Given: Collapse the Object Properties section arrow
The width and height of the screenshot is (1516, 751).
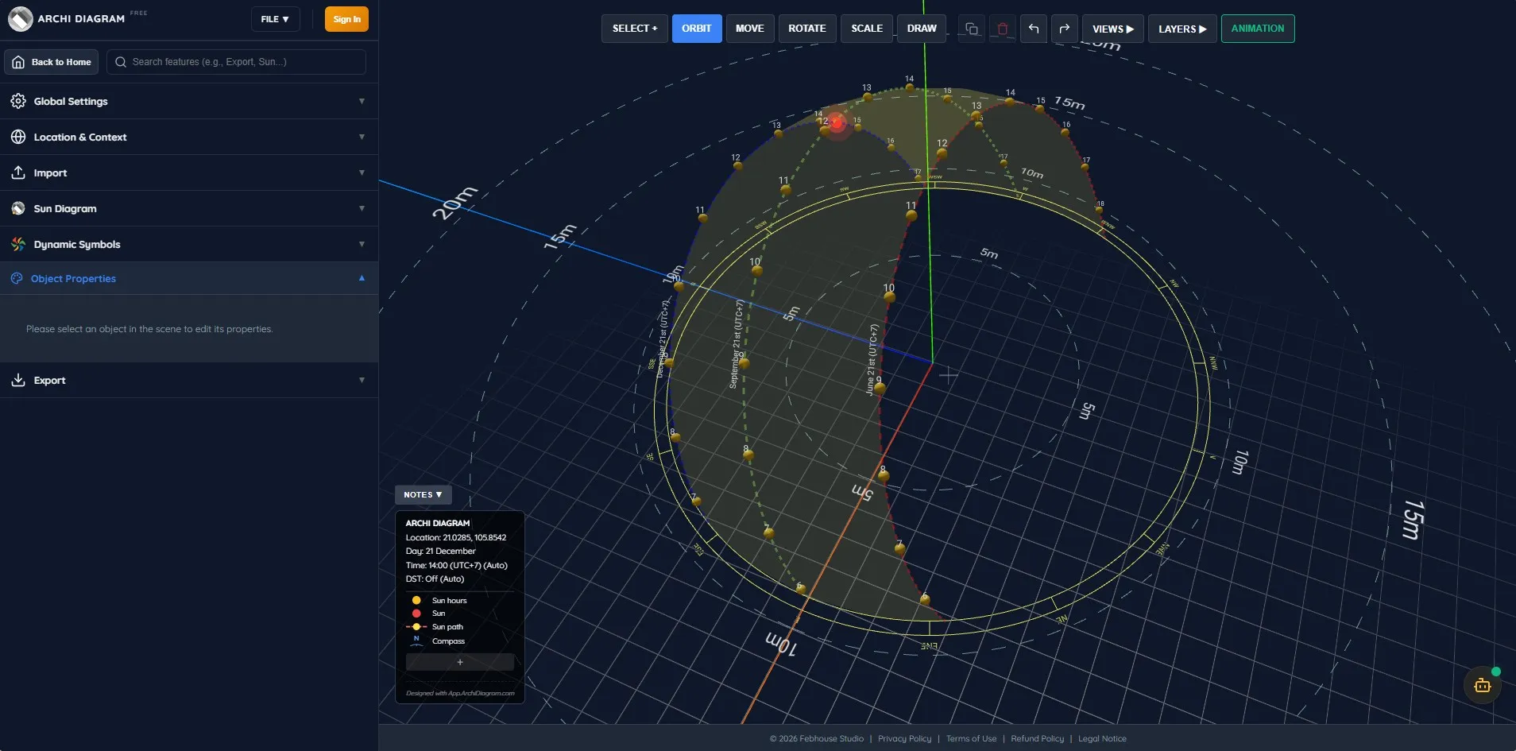Looking at the screenshot, I should coord(362,278).
